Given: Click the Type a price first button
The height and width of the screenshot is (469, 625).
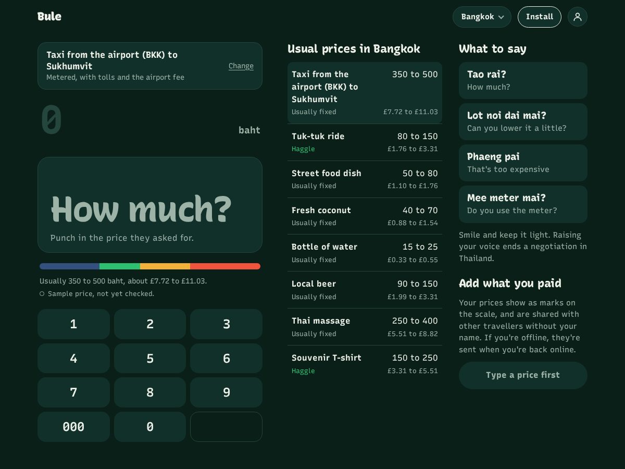Looking at the screenshot, I should click(x=523, y=375).
